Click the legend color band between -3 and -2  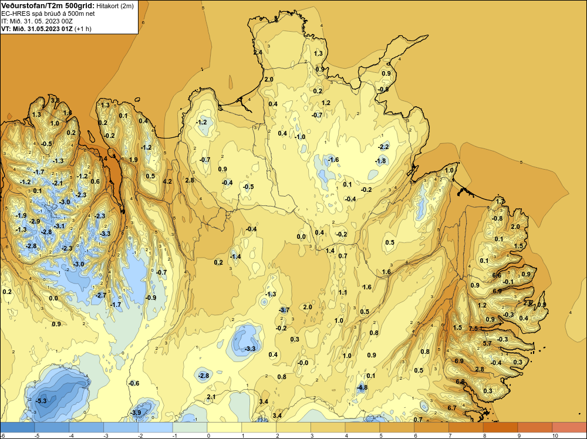[x=121, y=427]
